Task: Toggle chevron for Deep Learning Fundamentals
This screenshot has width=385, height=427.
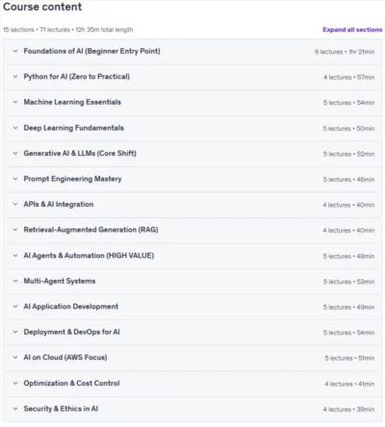Action: (15, 128)
